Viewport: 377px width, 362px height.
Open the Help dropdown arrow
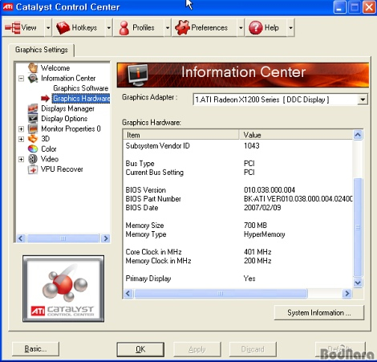point(290,27)
